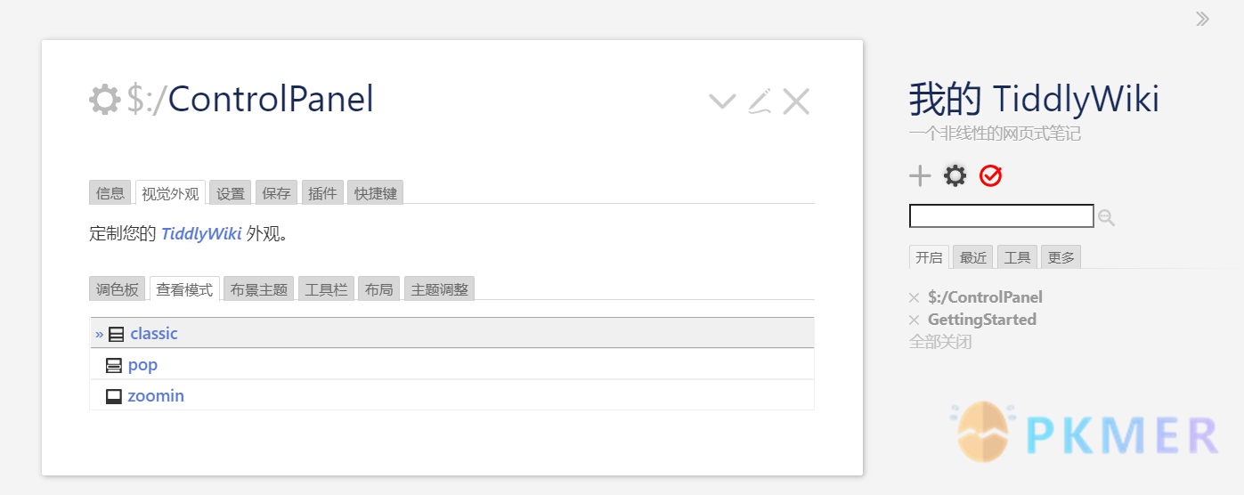Open the more actions chevron on ControlPanel tiddler

pyautogui.click(x=721, y=101)
